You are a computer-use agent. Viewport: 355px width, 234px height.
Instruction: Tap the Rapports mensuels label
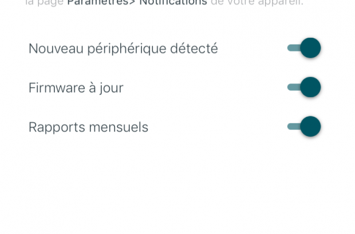[x=88, y=127]
